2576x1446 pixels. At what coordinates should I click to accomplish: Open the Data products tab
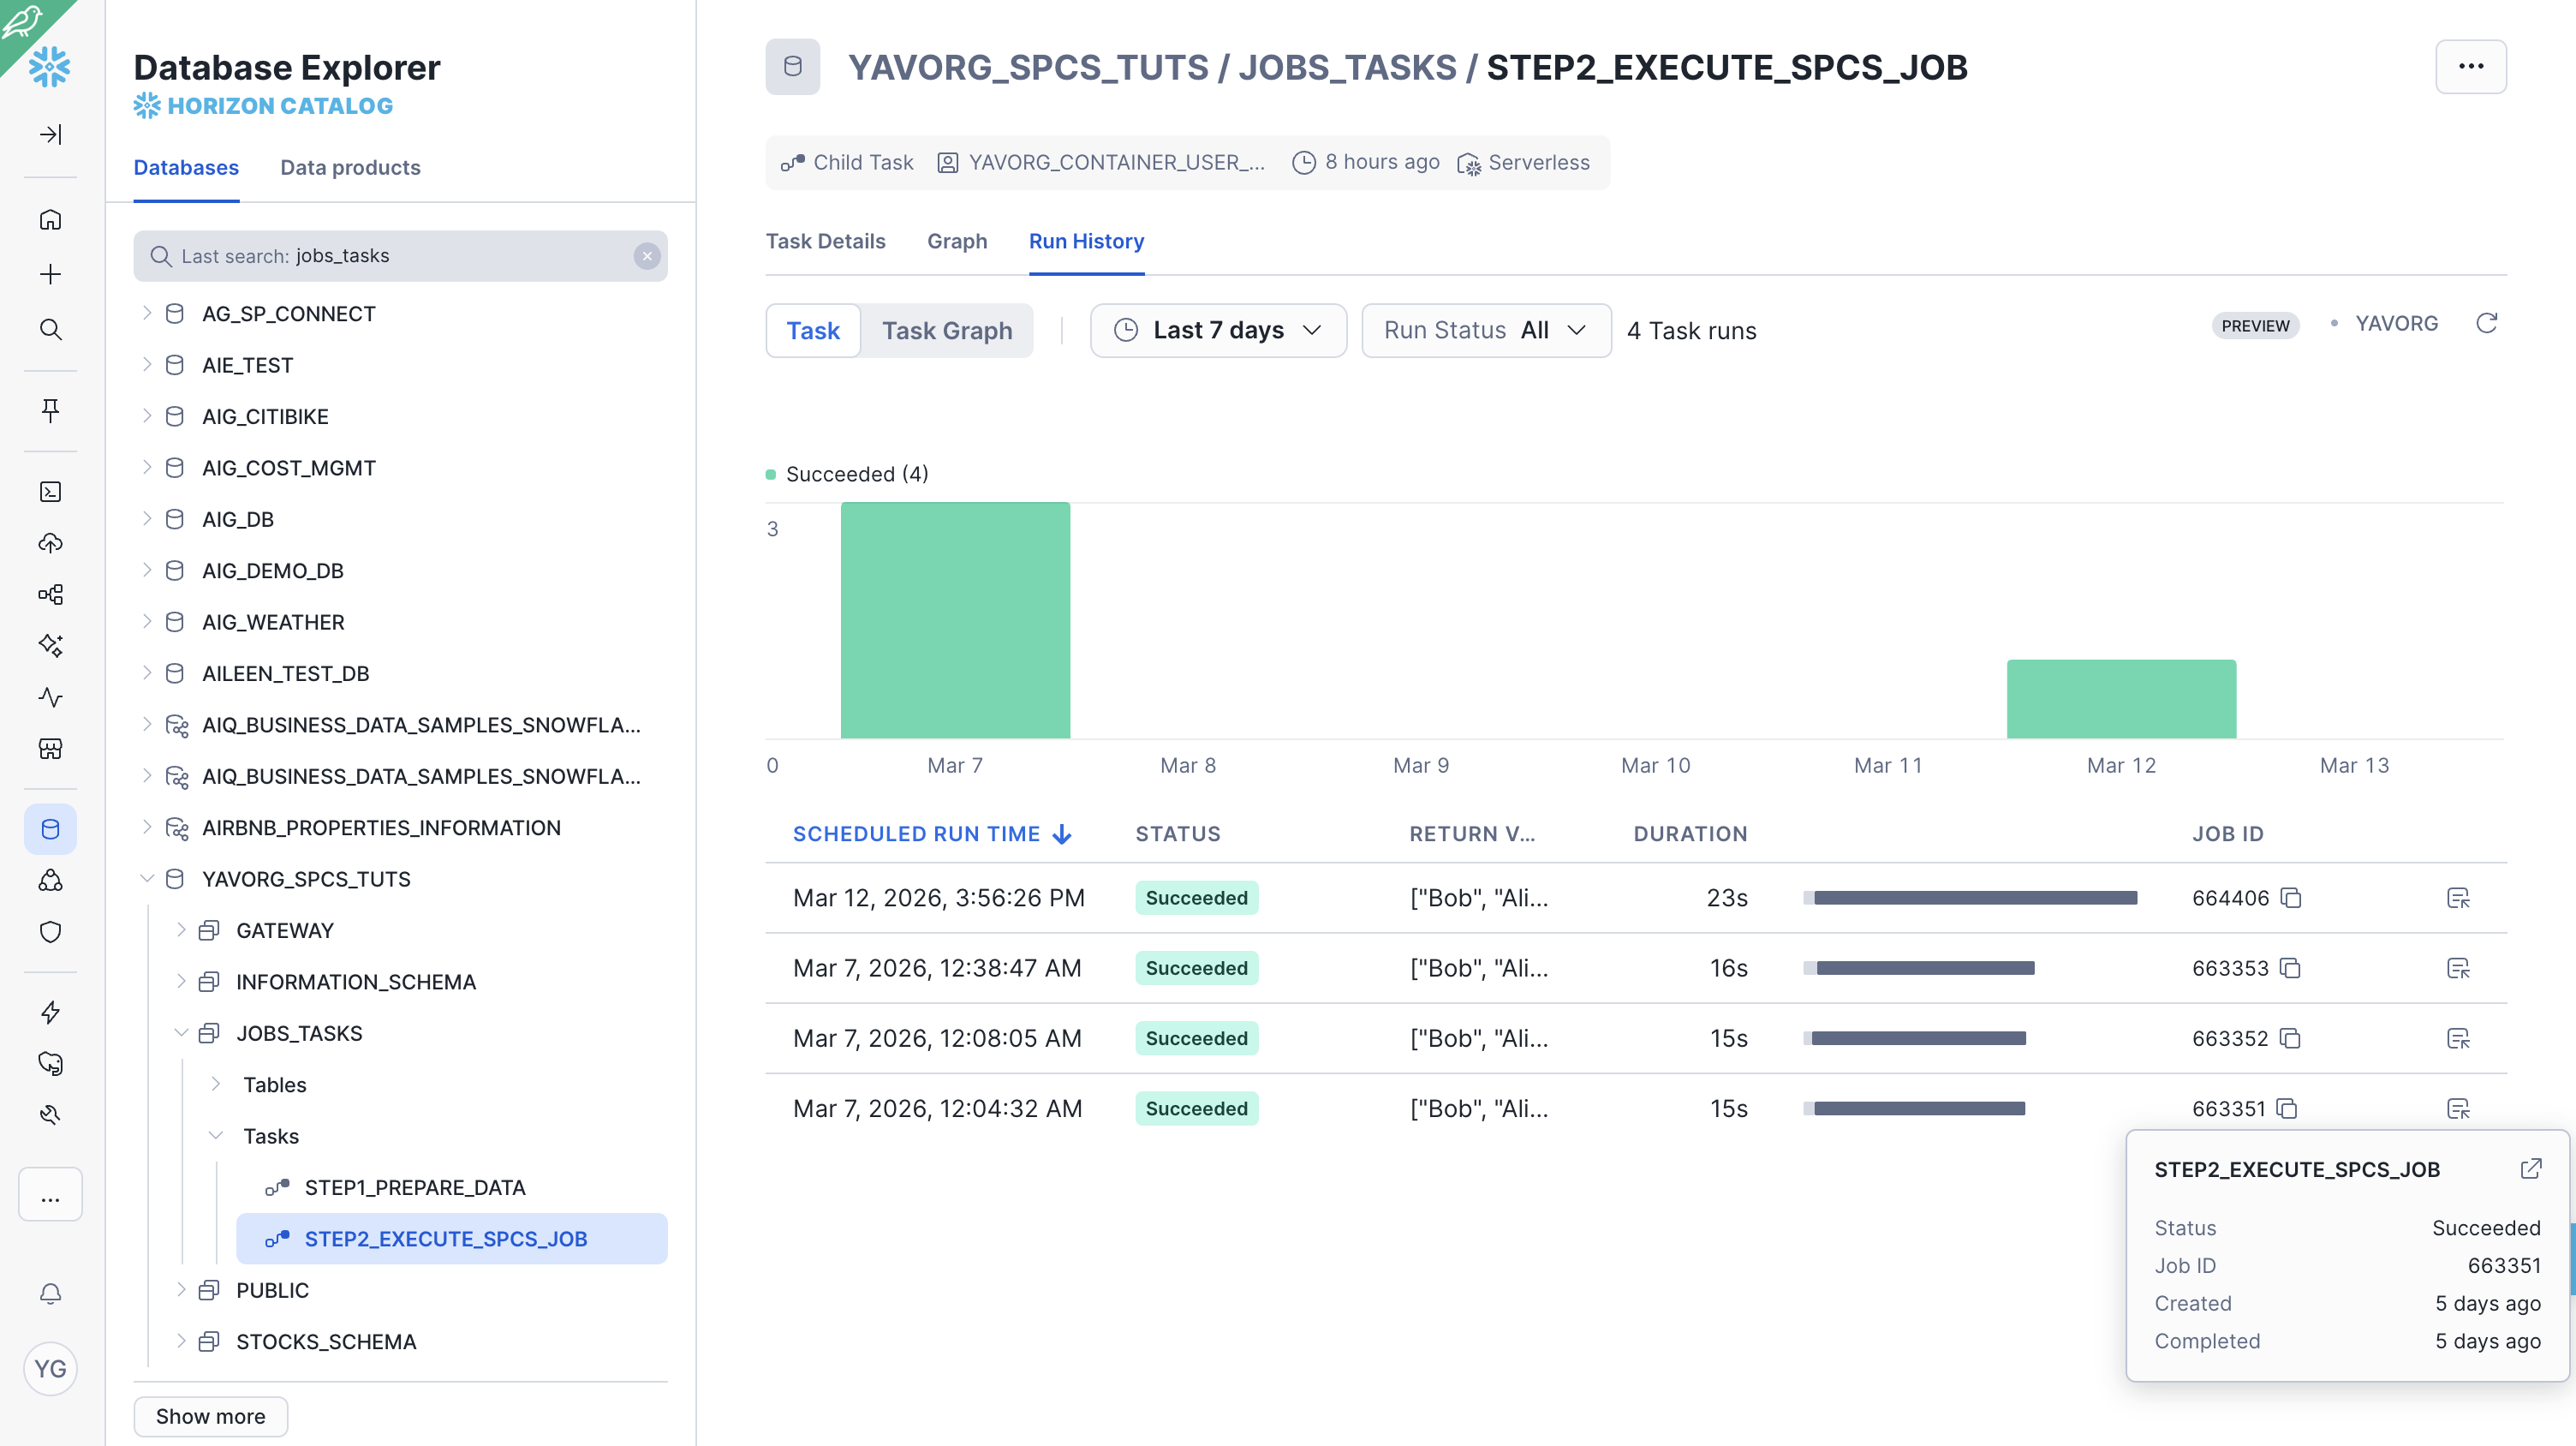[350, 167]
